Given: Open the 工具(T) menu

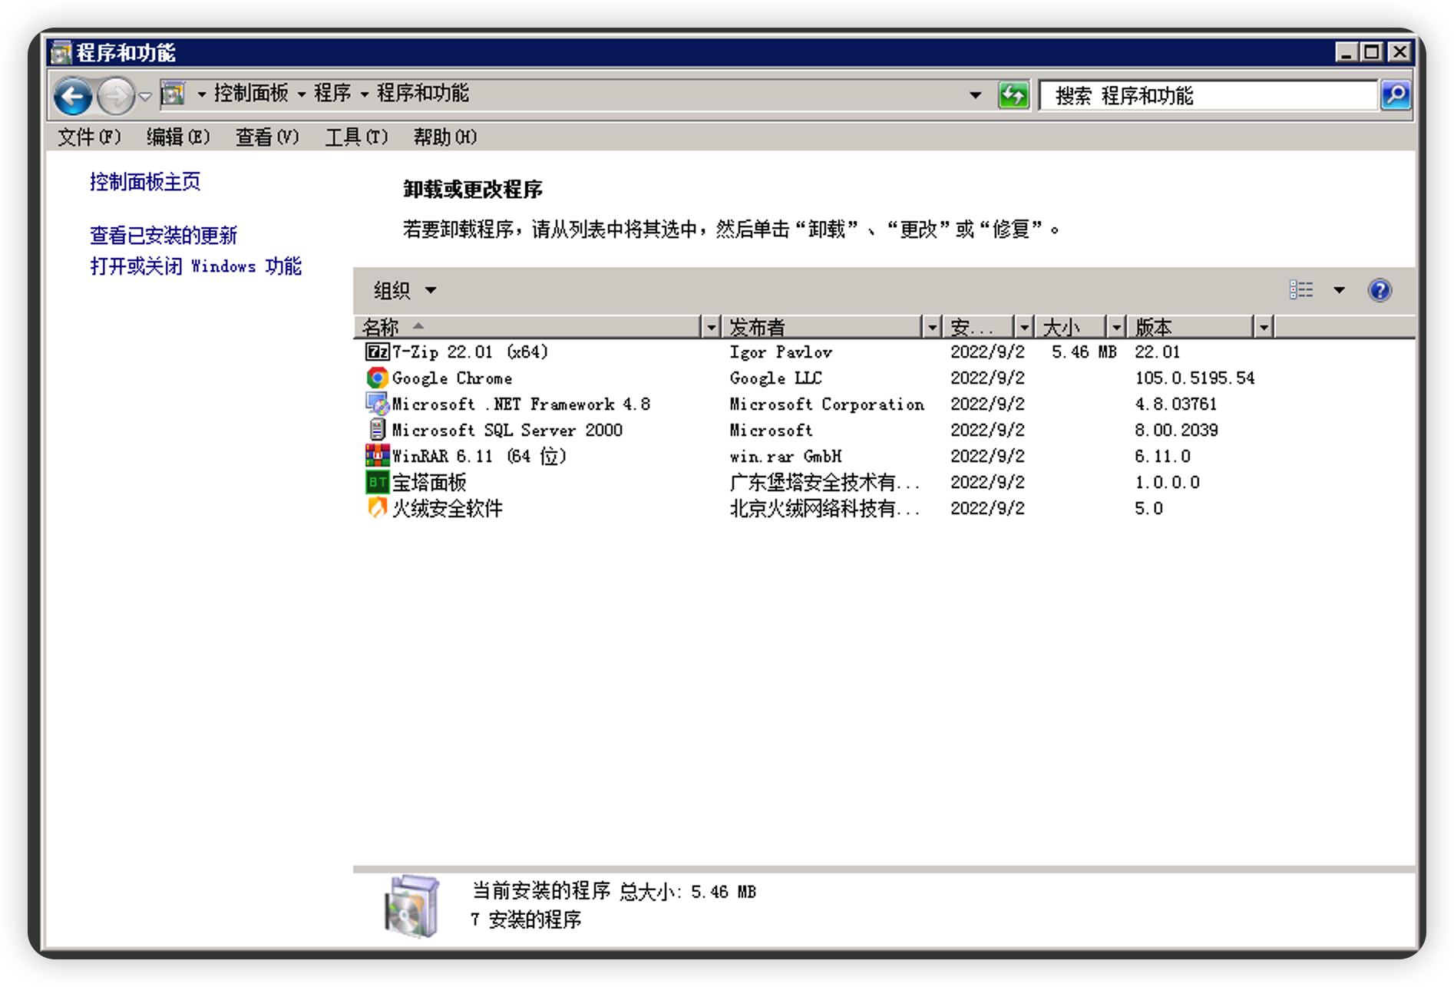Looking at the screenshot, I should point(356,137).
